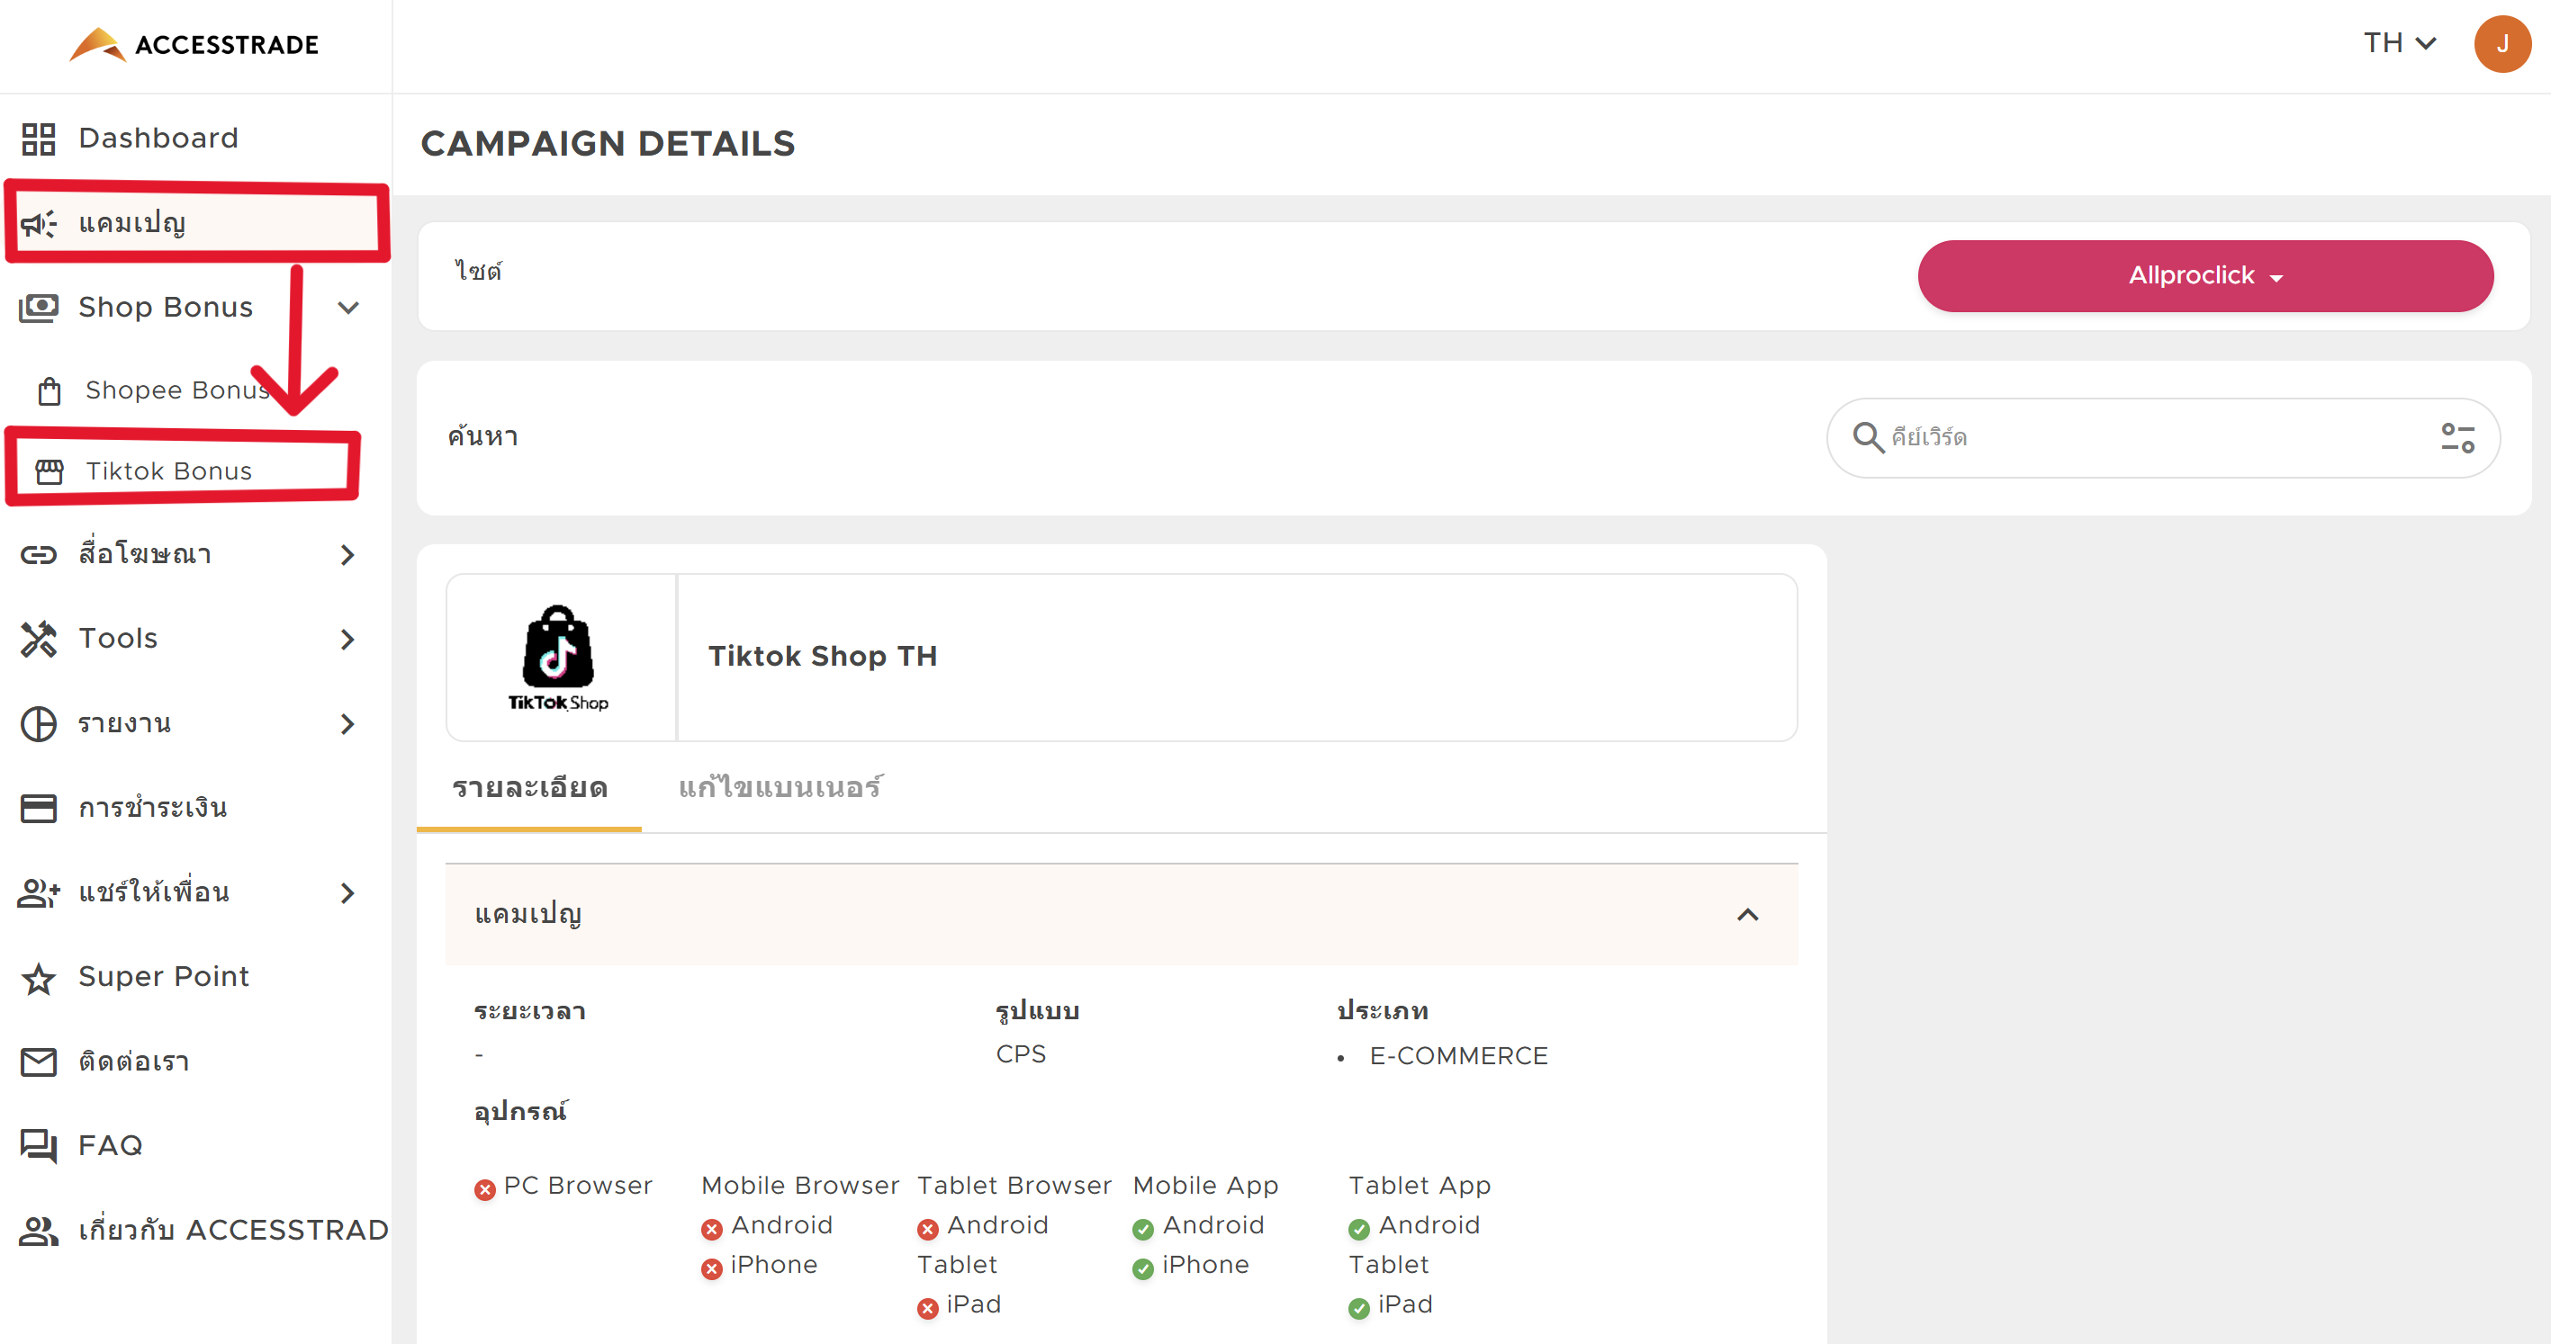Click the ACCESSTRADE logo
2551x1344 pixels.
(194, 45)
